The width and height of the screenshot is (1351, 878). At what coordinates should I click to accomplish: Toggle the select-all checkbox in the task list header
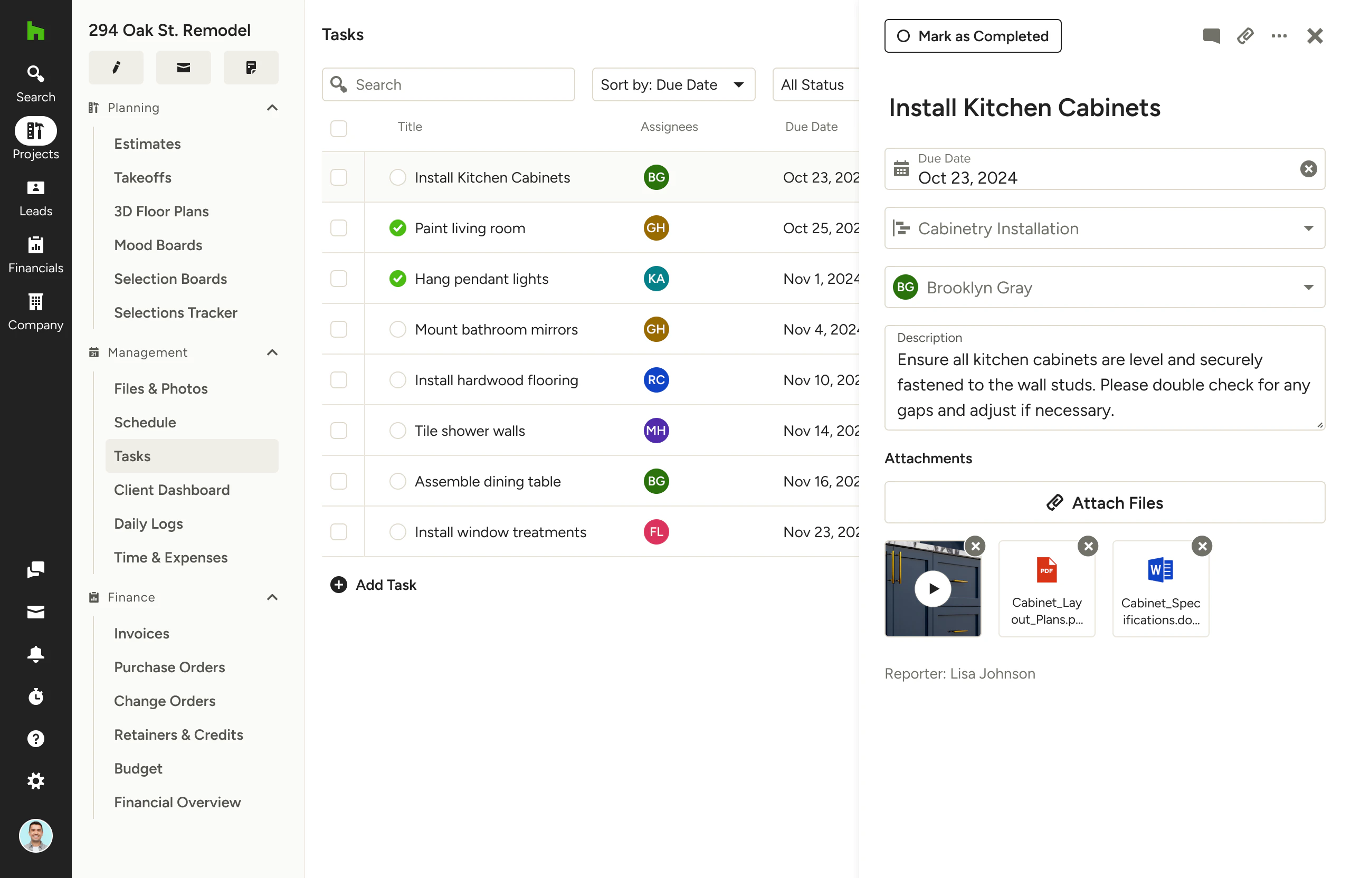(x=338, y=128)
